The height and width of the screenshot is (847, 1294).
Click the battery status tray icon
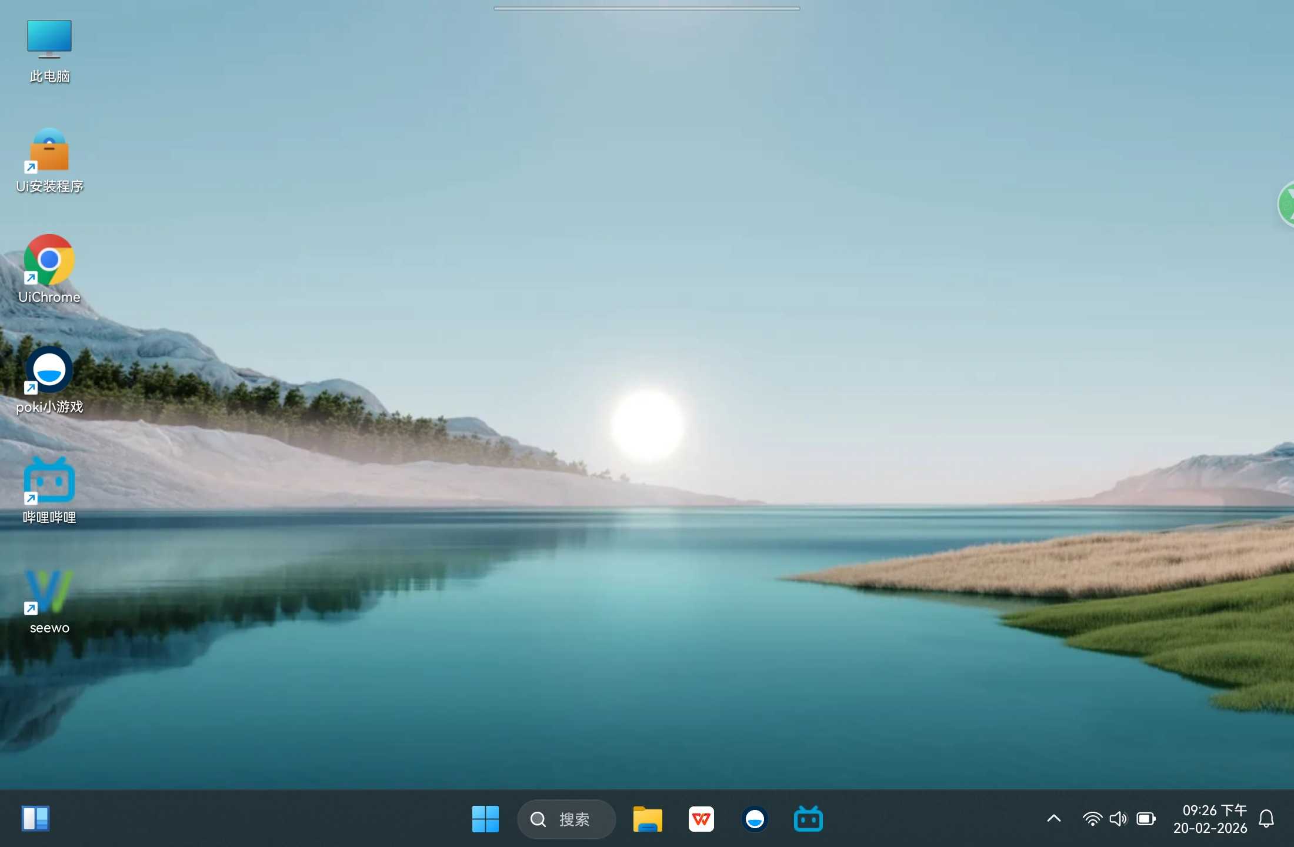coord(1146,819)
